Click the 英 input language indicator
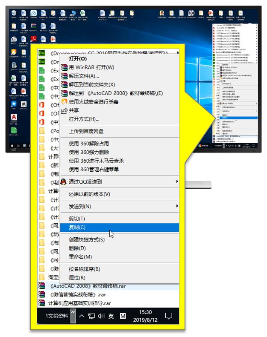This screenshot has width=267, height=337. [x=111, y=316]
